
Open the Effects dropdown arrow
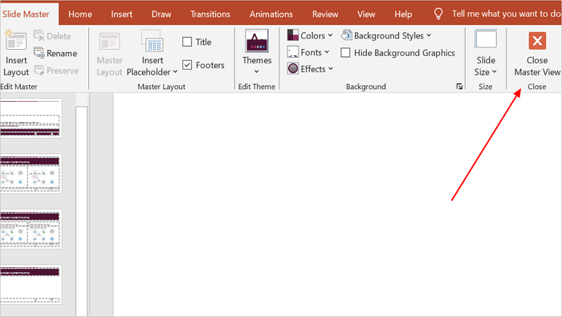tap(331, 69)
